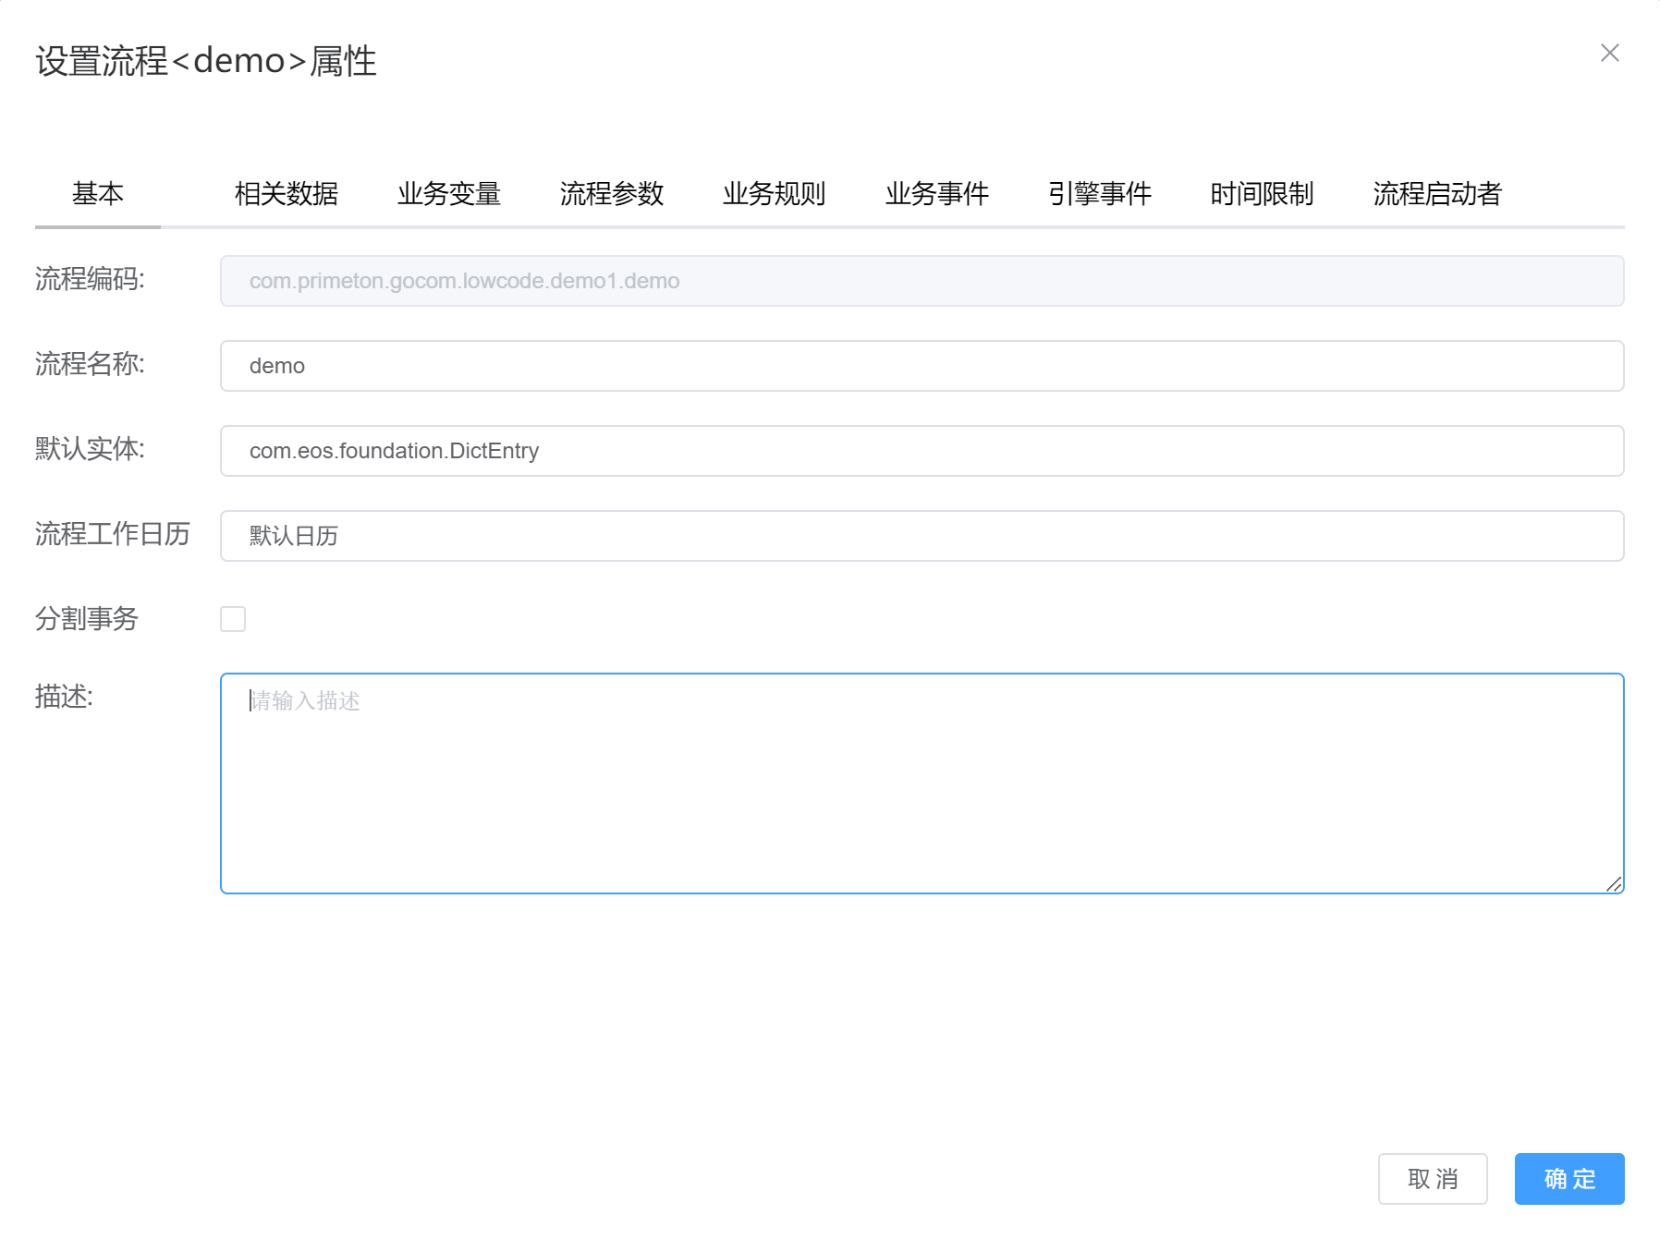Click the 默认实体 label
This screenshot has height=1239, width=1660.
90,449
